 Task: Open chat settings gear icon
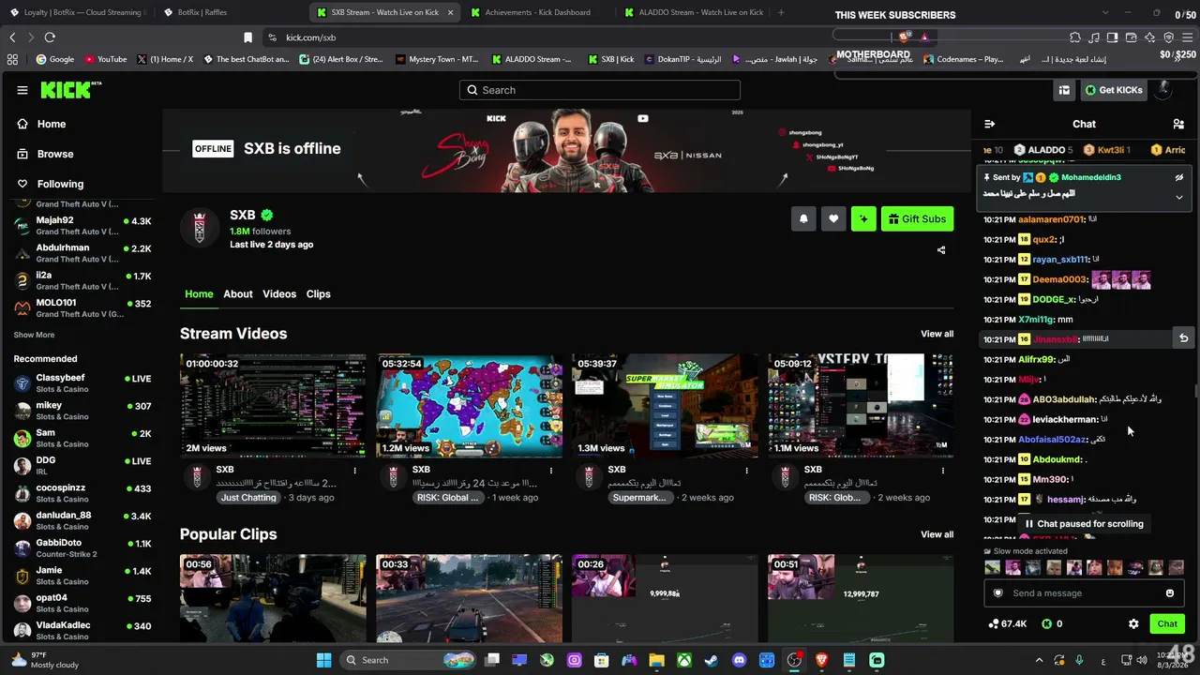[1133, 623]
